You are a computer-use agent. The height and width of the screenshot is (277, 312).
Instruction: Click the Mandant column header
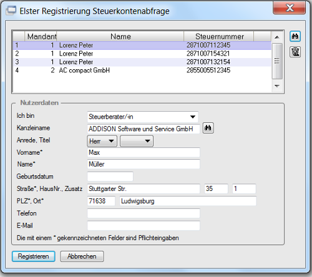coord(41,36)
